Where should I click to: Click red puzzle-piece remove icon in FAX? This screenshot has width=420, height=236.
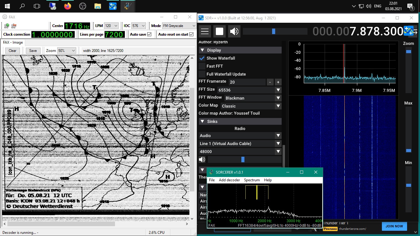(14, 26)
